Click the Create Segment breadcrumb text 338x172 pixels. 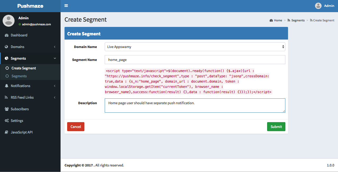click(324, 20)
